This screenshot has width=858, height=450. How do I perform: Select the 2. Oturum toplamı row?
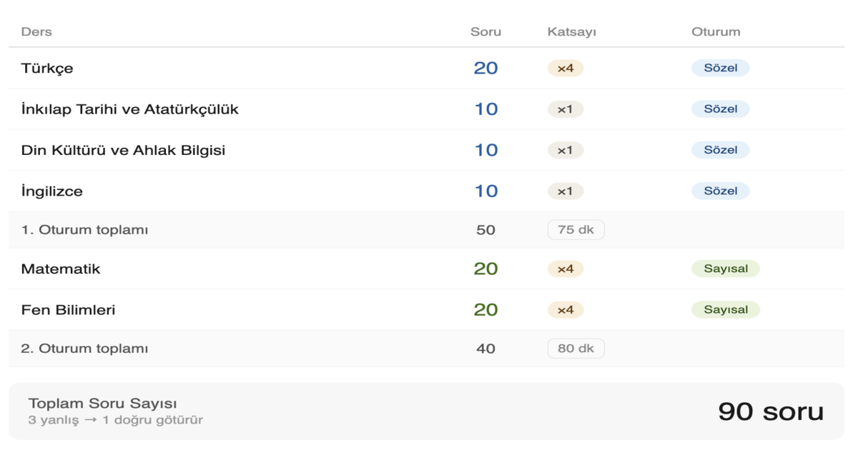coord(84,349)
